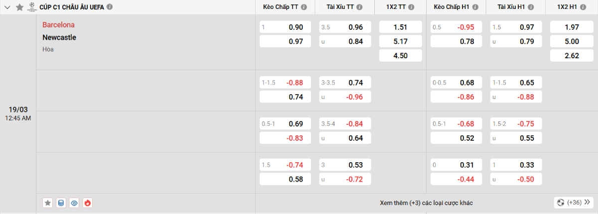
Task: Toggle the favorite star for the UEFA league
Action: (19, 7)
